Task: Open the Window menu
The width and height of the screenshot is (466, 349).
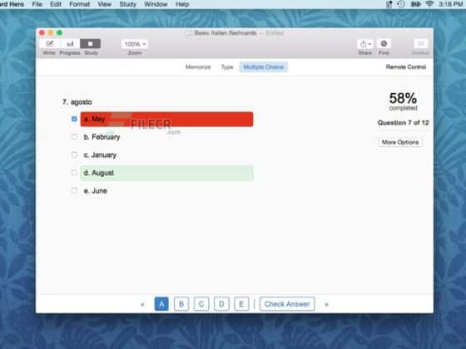Action: (x=156, y=4)
